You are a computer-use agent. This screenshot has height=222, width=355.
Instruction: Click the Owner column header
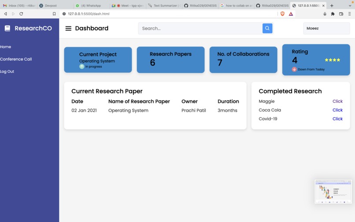click(x=189, y=101)
